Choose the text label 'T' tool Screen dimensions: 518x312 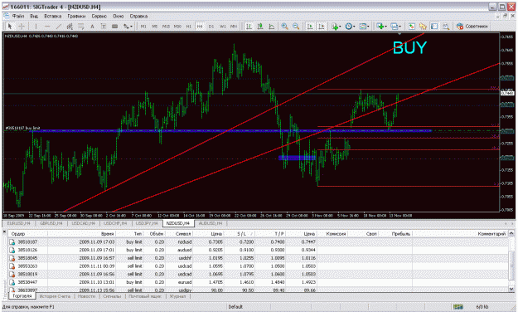click(104, 26)
